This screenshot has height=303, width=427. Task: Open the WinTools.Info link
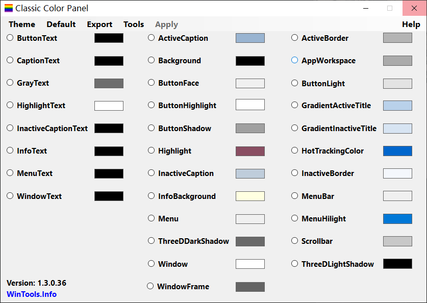point(32,294)
